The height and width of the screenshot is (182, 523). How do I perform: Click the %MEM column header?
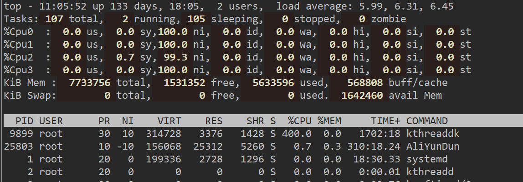pos(329,121)
